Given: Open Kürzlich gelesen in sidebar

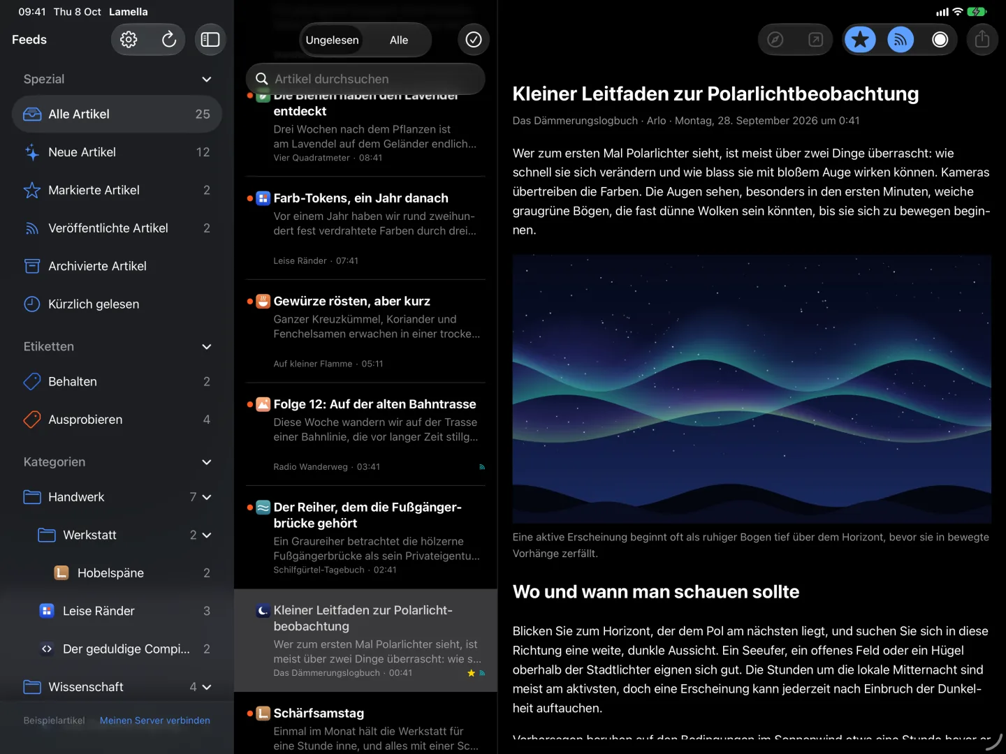Looking at the screenshot, I should tap(117, 304).
